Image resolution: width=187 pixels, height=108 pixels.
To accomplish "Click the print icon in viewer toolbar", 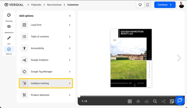I will (138, 101).
